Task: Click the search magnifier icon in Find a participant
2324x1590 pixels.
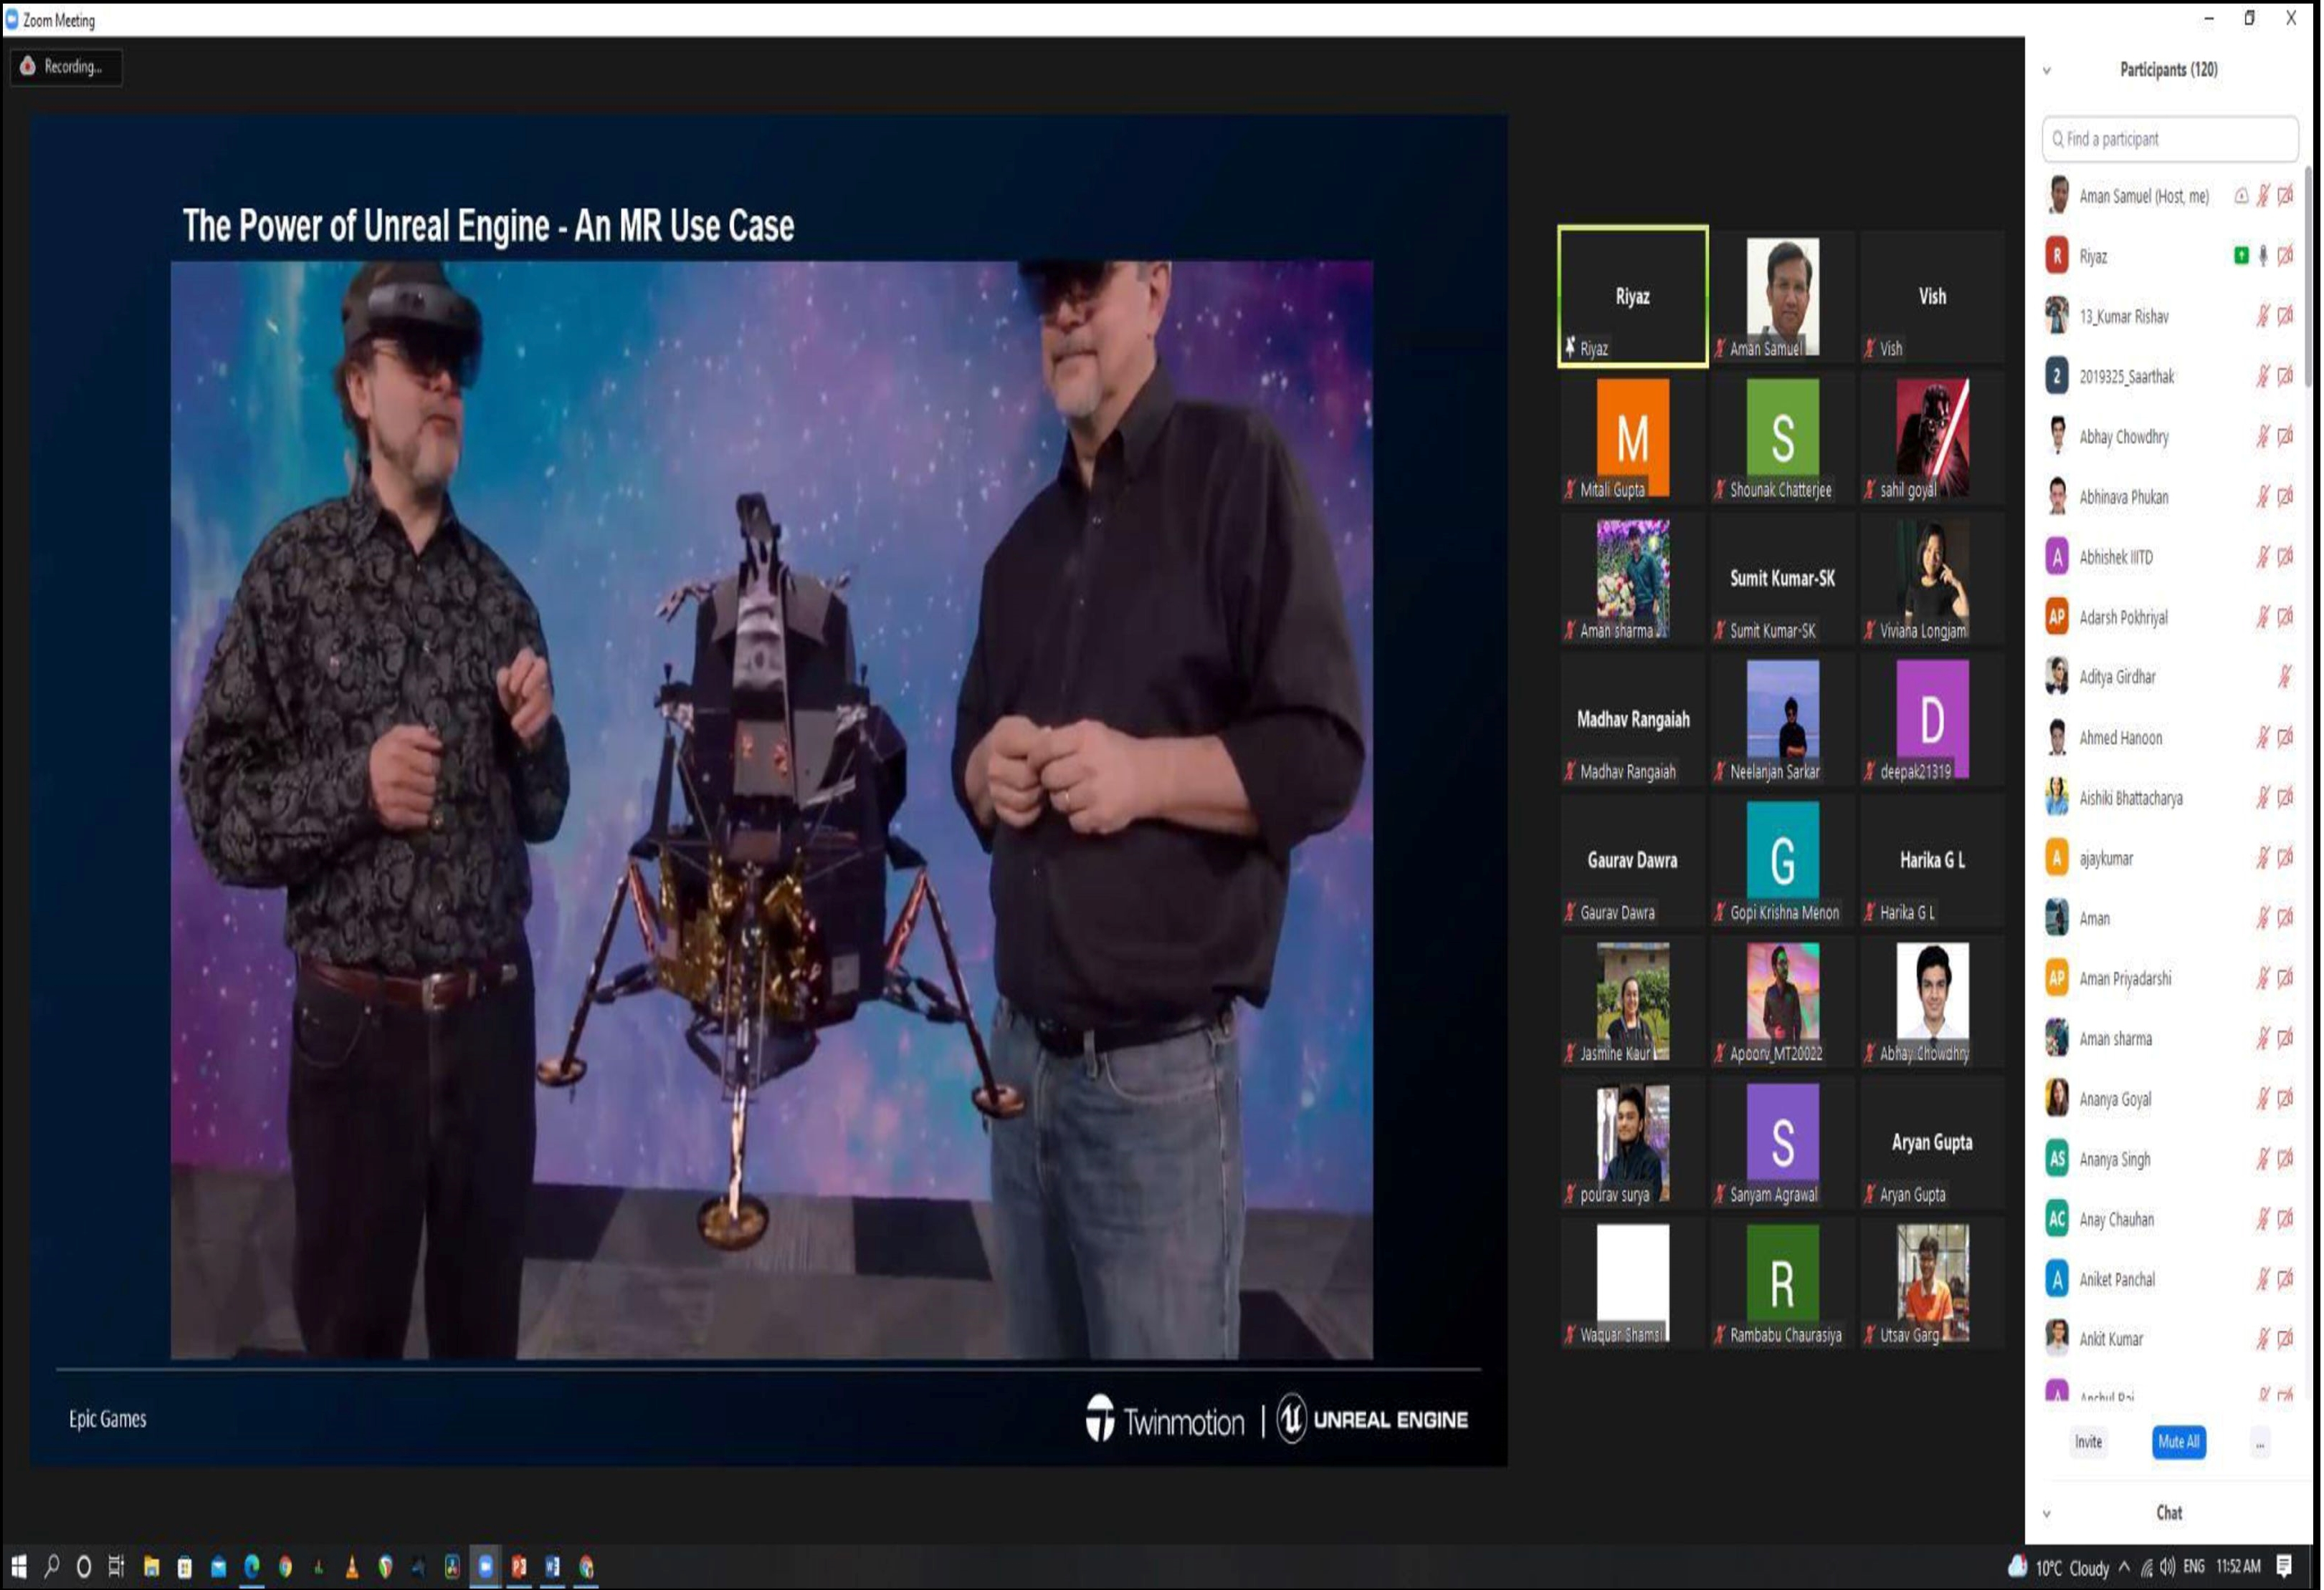Action: click(x=2057, y=139)
